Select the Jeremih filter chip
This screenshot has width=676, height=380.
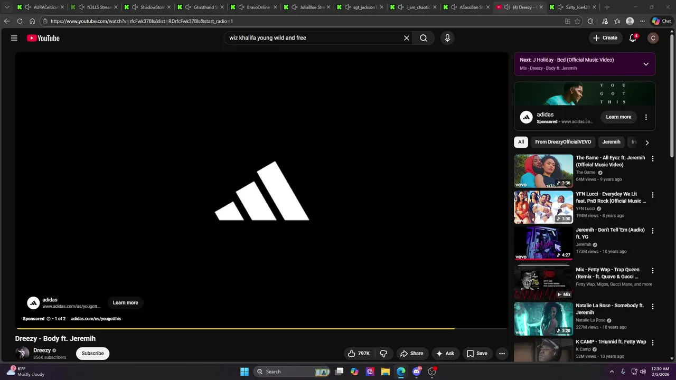click(x=611, y=142)
